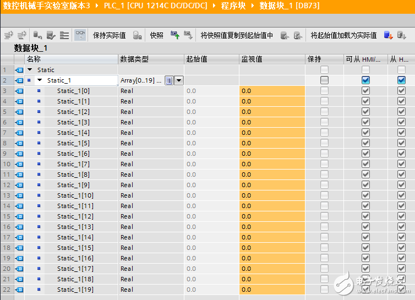This screenshot has height=300, width=415.
Task: Select the Real type cell of Static_1[2]
Action: (151, 112)
